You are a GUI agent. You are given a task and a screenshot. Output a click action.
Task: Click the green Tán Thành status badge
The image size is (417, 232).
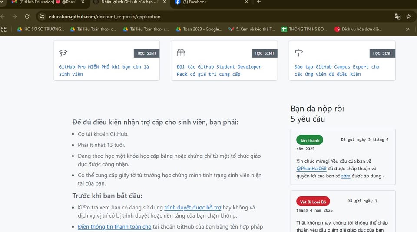click(310, 140)
